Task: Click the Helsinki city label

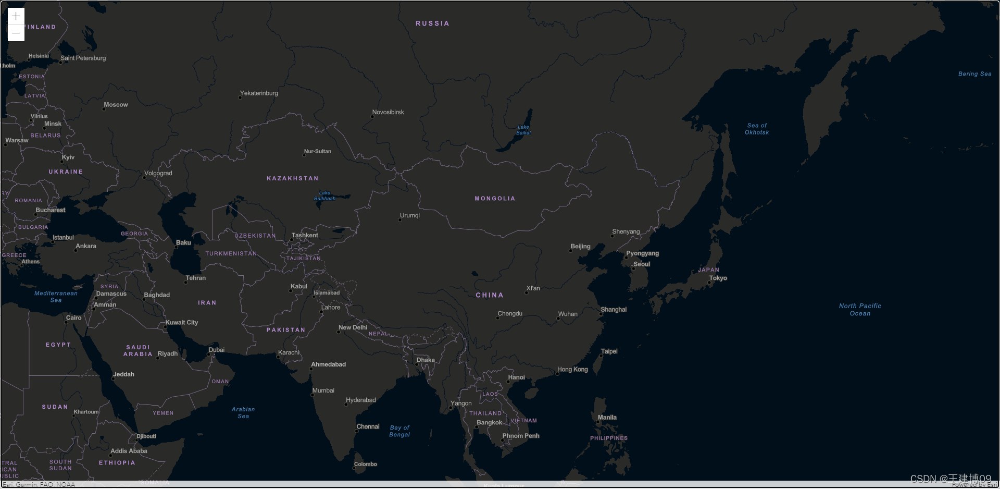Action: [x=39, y=56]
